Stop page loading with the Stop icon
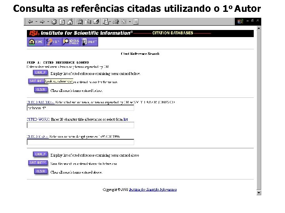 click(54, 22)
